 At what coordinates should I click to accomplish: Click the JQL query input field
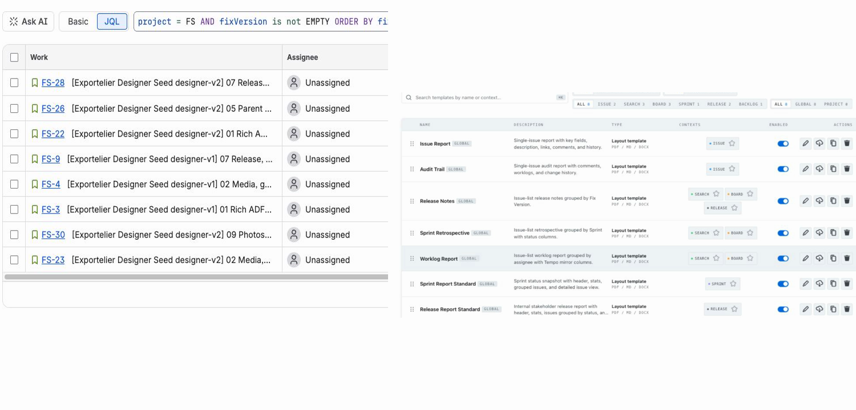point(261,22)
